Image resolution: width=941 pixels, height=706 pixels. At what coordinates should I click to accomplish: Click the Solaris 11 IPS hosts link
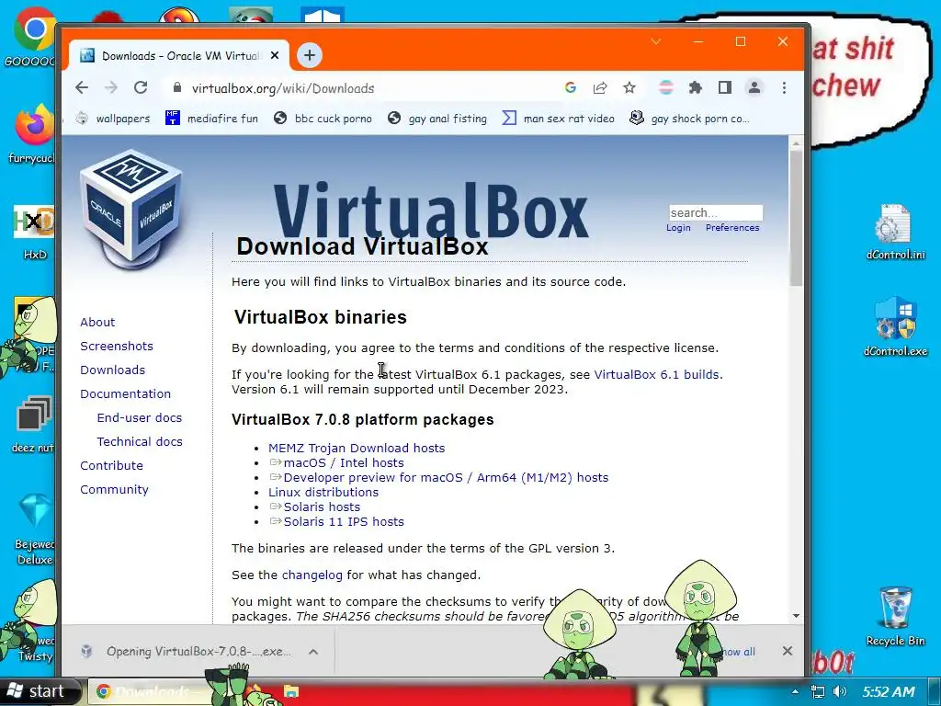point(344,522)
